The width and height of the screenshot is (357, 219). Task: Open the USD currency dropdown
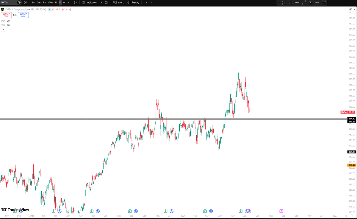[352, 10]
